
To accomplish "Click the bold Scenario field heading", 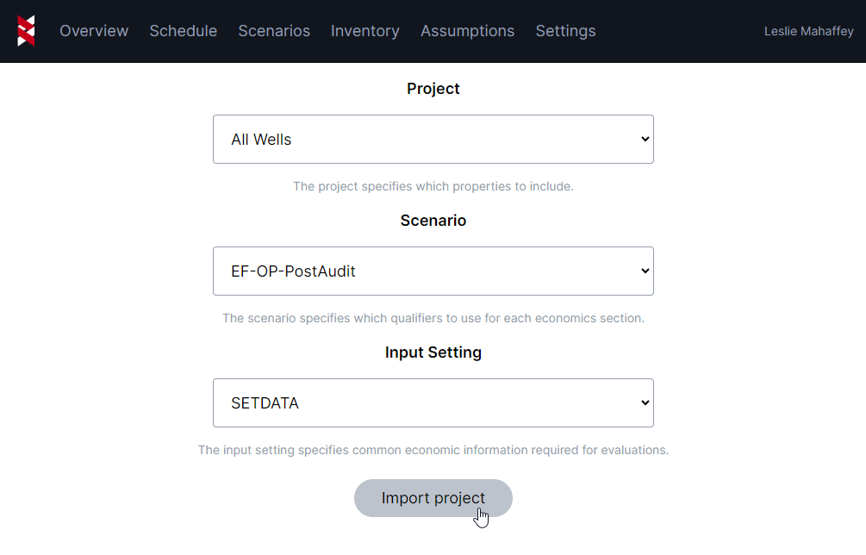I will (433, 221).
